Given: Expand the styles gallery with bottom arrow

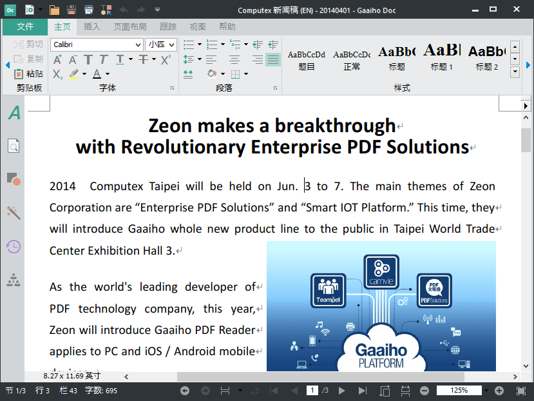Looking at the screenshot, I should (515, 72).
